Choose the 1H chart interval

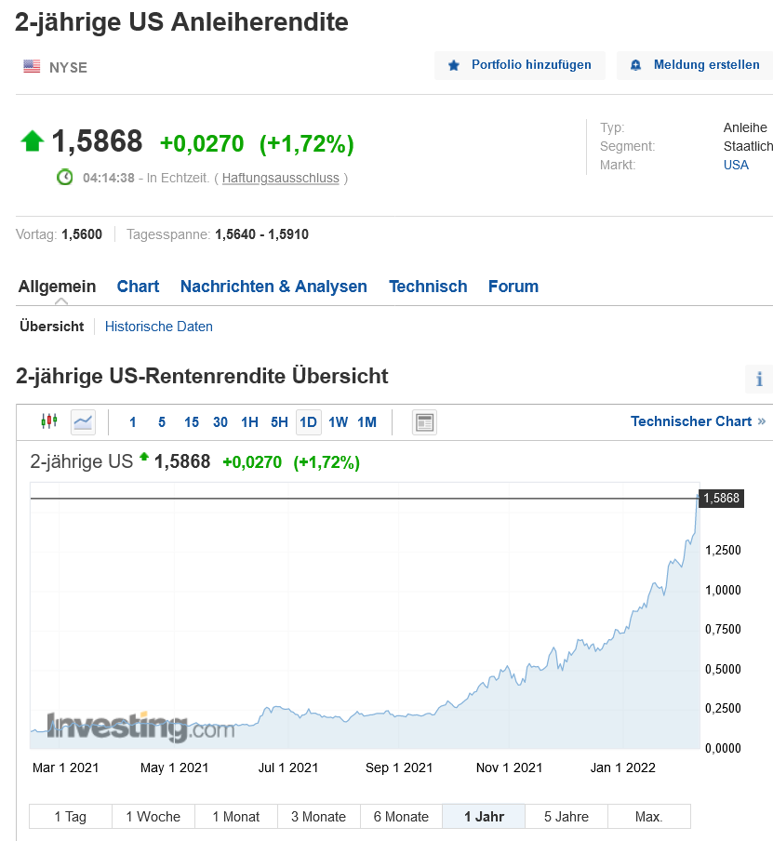(x=249, y=422)
